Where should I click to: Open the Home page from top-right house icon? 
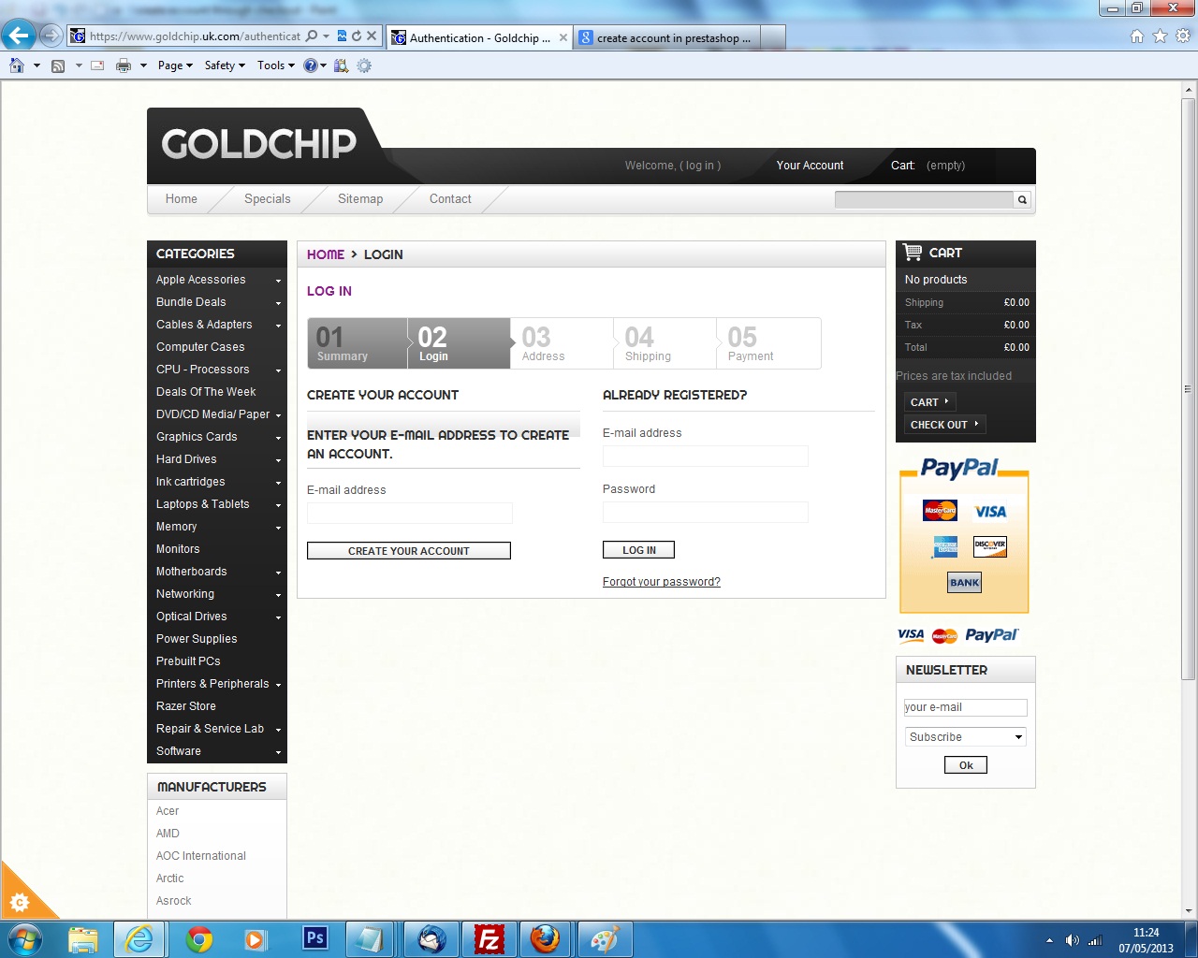1137,36
